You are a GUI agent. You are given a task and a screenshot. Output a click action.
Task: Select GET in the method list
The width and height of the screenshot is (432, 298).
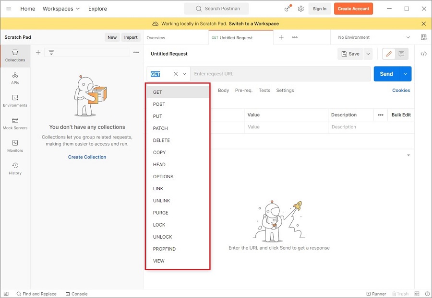coord(178,92)
